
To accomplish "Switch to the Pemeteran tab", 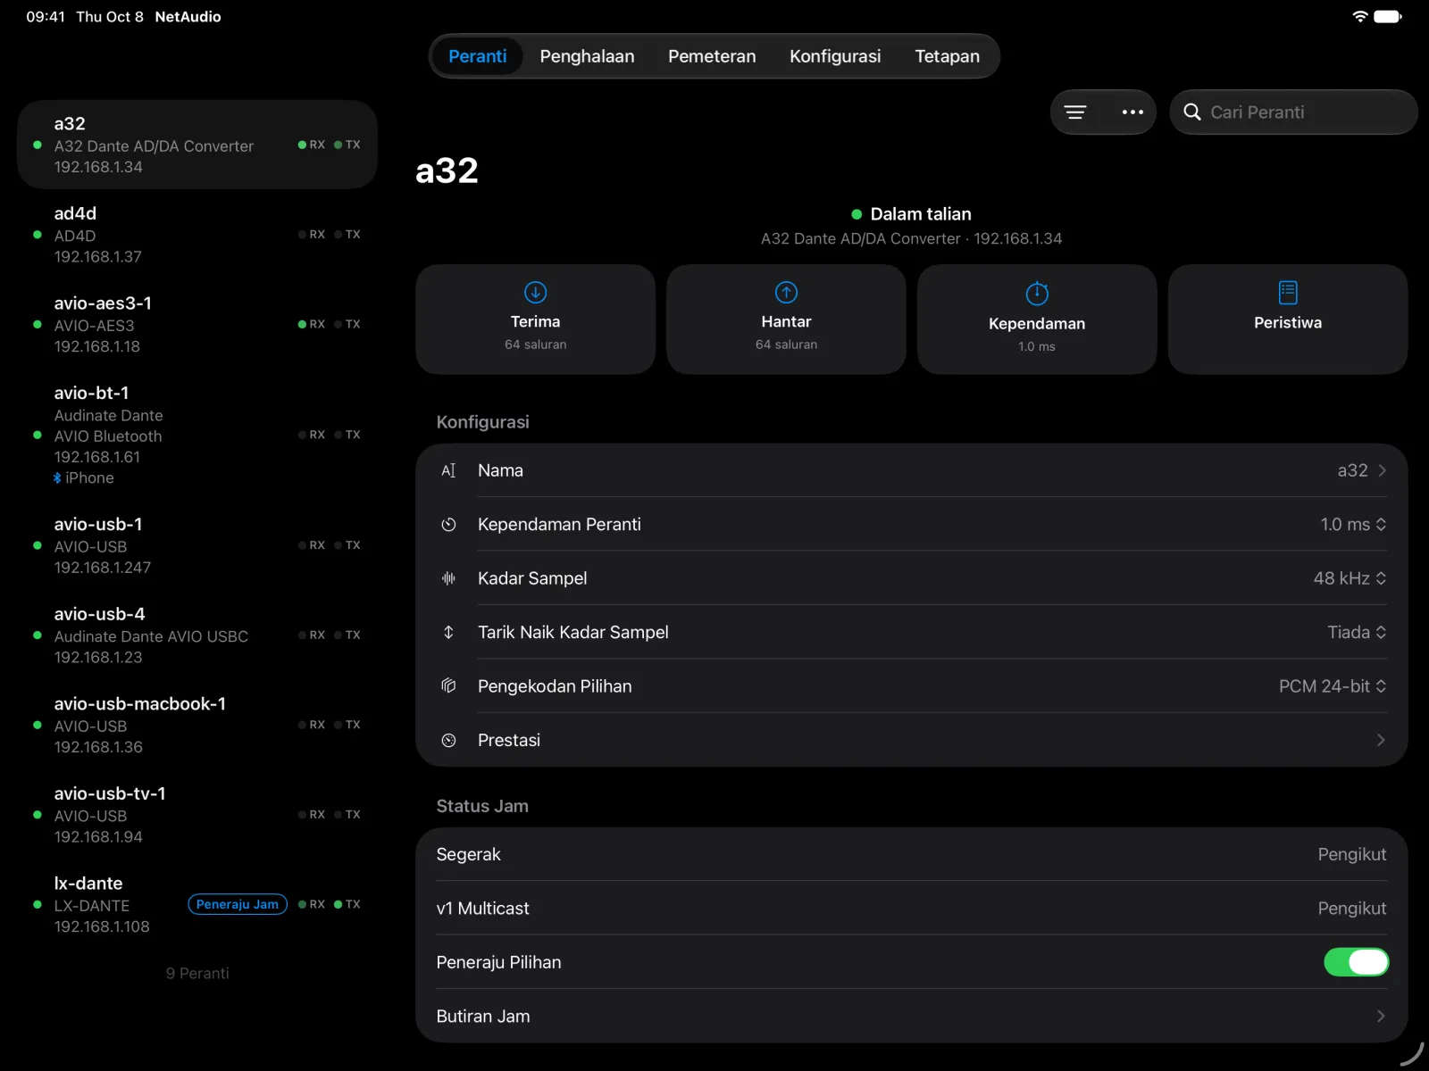I will coord(712,56).
